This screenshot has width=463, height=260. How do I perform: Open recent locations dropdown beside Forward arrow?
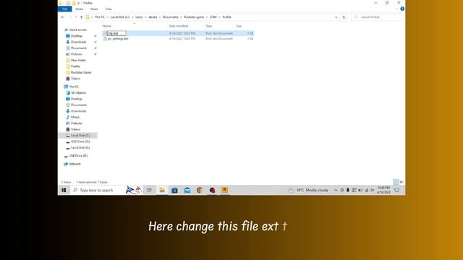click(76, 17)
